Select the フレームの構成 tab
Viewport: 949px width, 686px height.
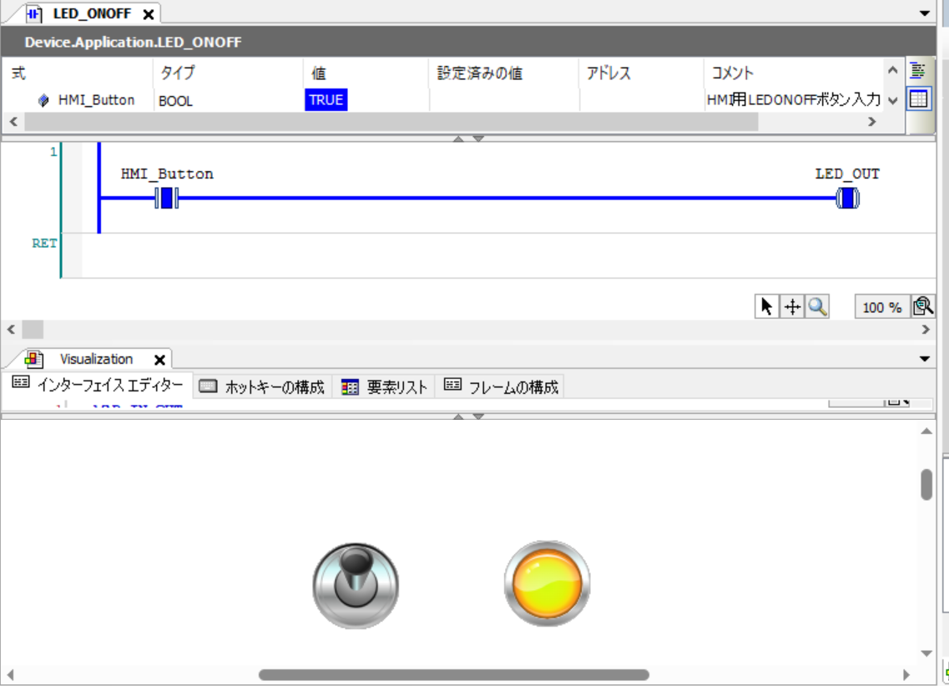coord(501,386)
